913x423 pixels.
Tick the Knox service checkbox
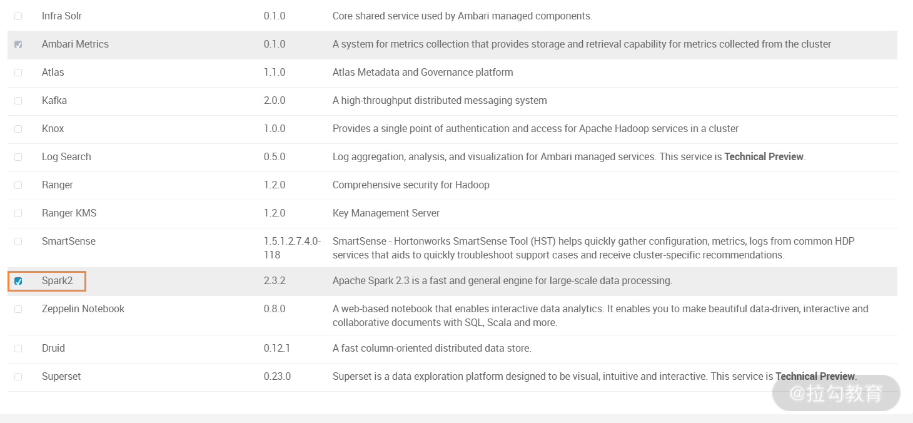(18, 129)
